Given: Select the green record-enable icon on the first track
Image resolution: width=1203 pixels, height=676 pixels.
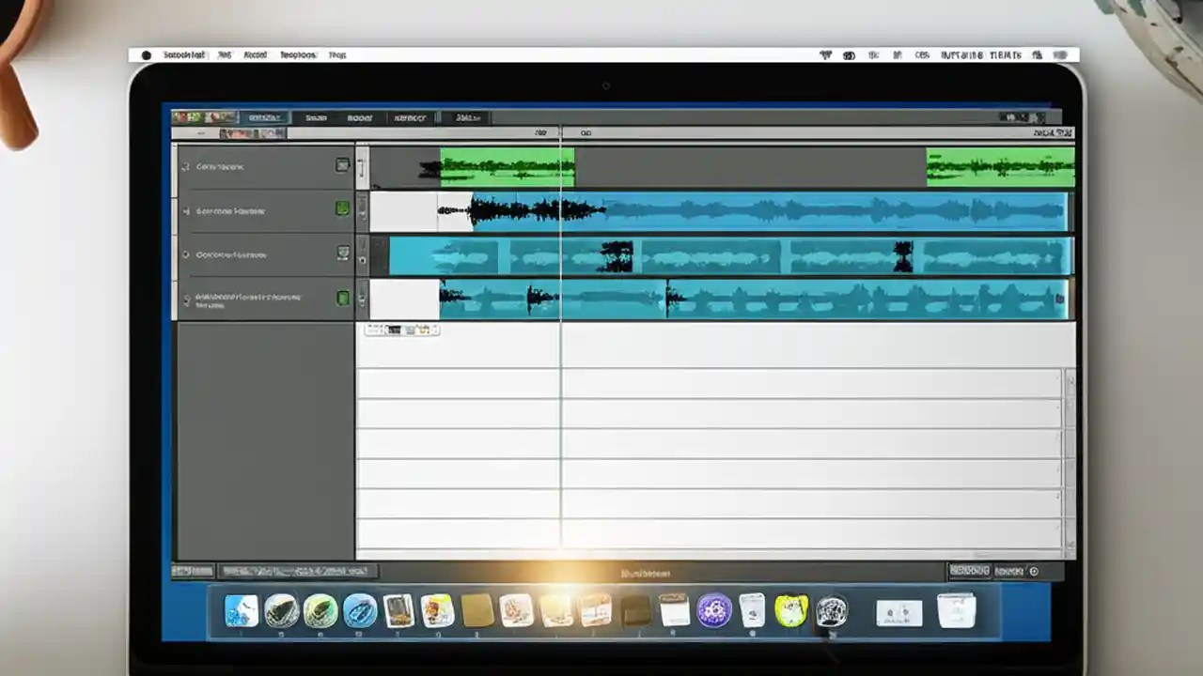Looking at the screenshot, I should (342, 165).
